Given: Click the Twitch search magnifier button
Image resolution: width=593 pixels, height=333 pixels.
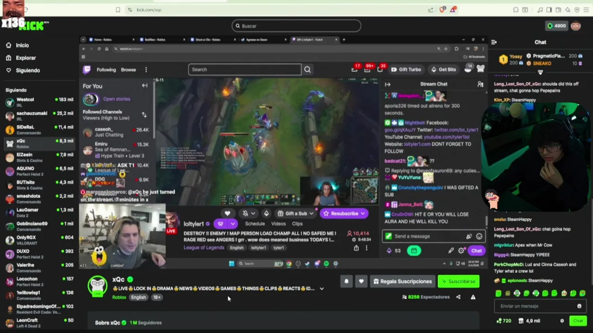Looking at the screenshot, I should [307, 69].
